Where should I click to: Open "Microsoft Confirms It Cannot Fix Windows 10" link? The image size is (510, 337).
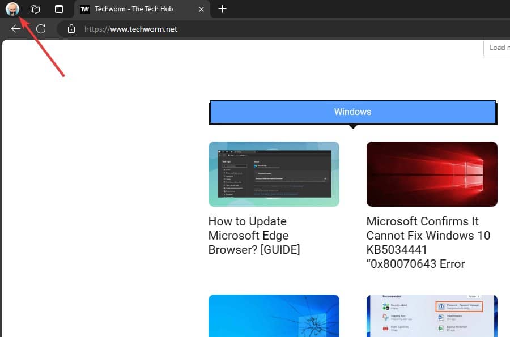(428, 242)
